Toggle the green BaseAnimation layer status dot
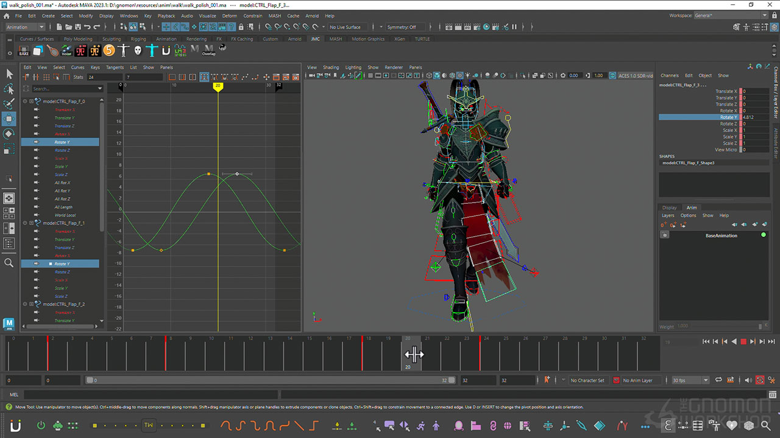780x438 pixels. pos(764,235)
